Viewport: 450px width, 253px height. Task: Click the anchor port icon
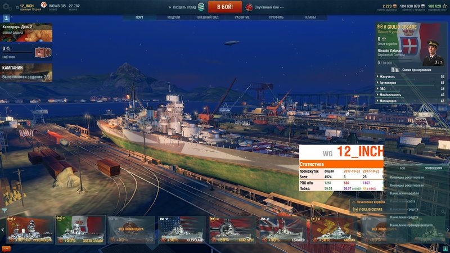[6, 18]
